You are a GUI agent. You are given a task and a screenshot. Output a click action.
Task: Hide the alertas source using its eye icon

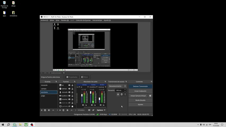[x=69, y=89]
